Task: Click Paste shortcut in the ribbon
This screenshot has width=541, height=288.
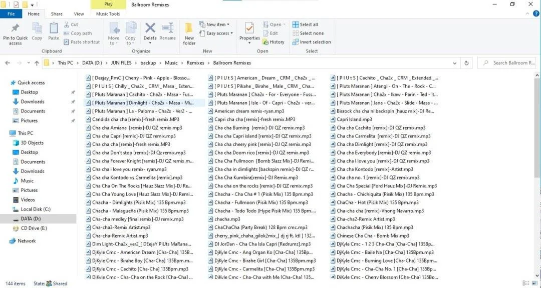Action: (82, 42)
